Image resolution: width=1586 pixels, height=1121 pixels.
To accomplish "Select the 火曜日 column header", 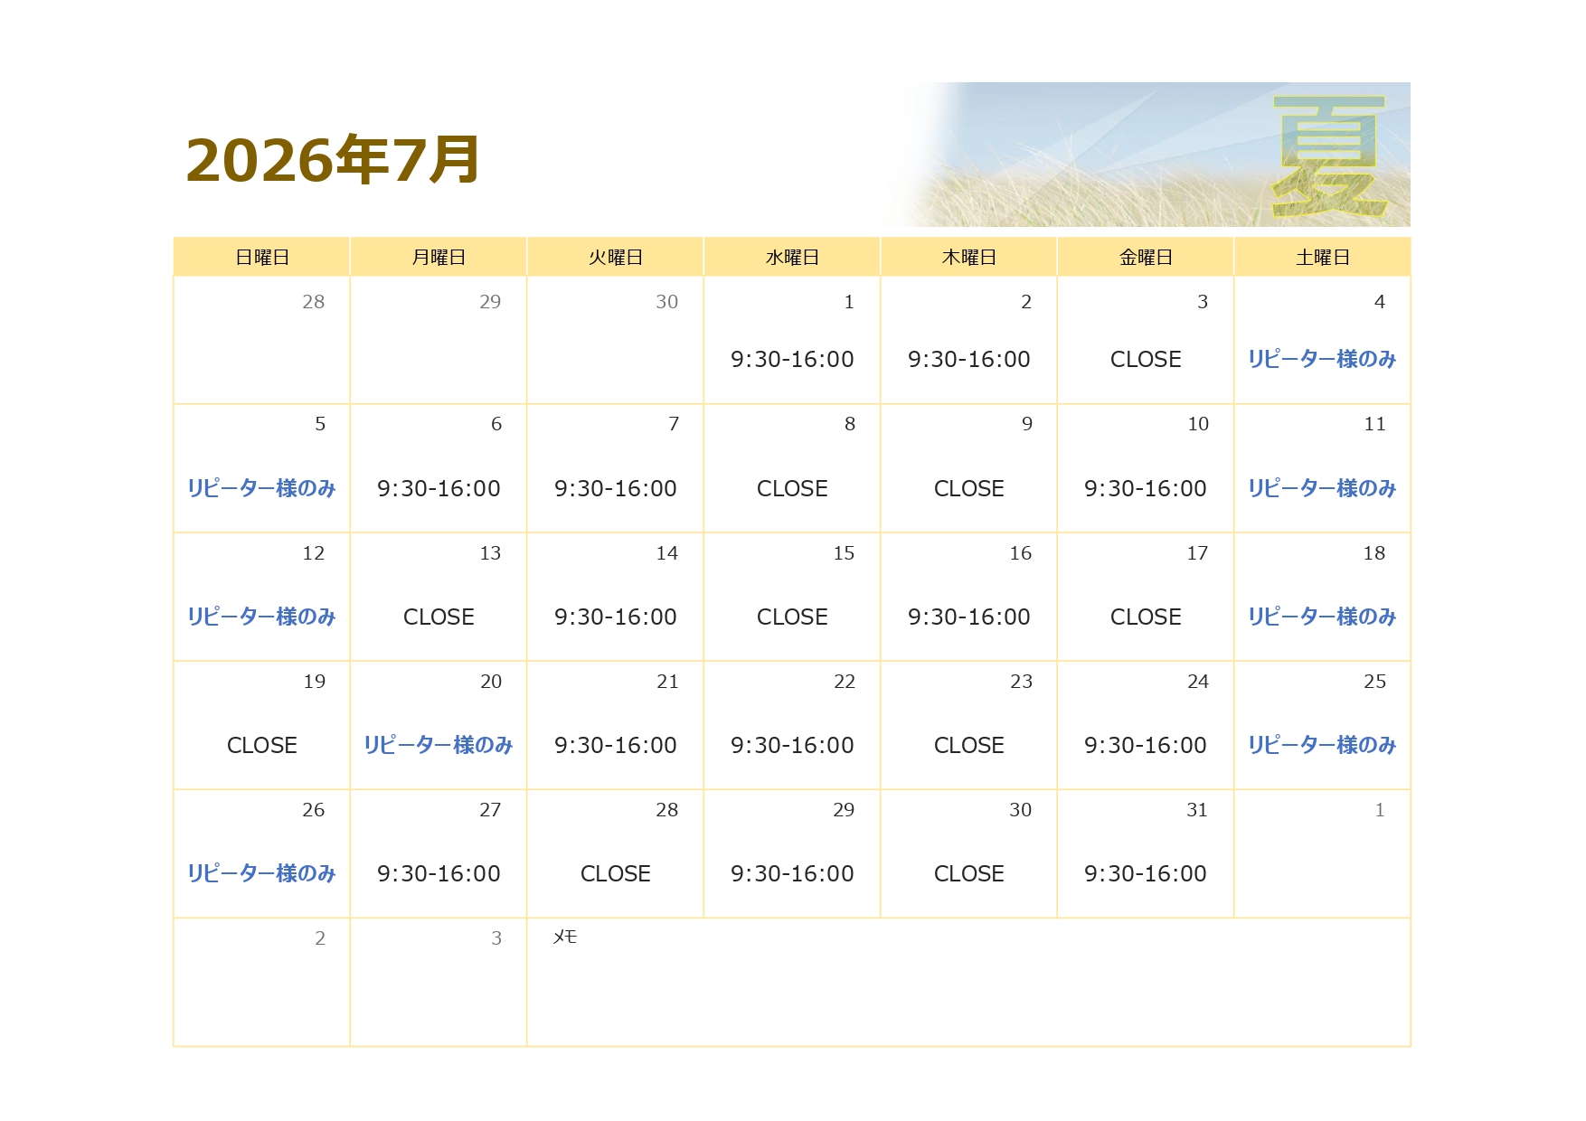I will 616,258.
